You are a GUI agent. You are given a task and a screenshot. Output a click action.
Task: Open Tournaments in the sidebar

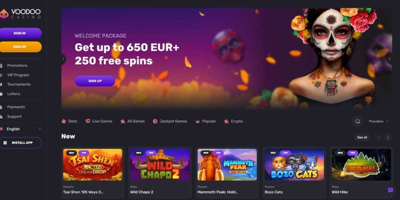(19, 84)
